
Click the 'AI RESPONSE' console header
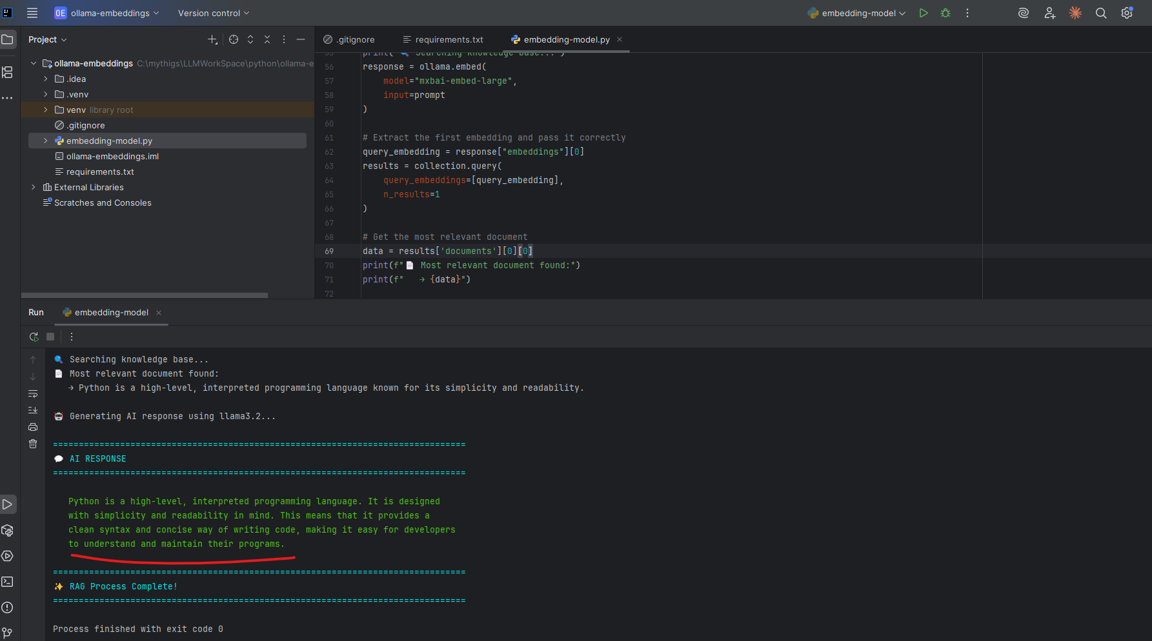pos(98,459)
